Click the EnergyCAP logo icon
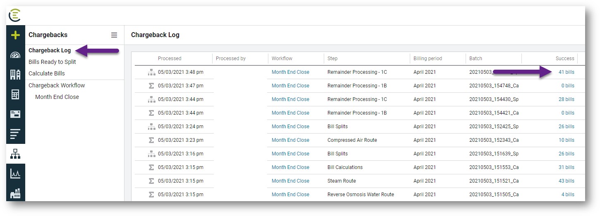This screenshot has width=600, height=216. [15, 15]
